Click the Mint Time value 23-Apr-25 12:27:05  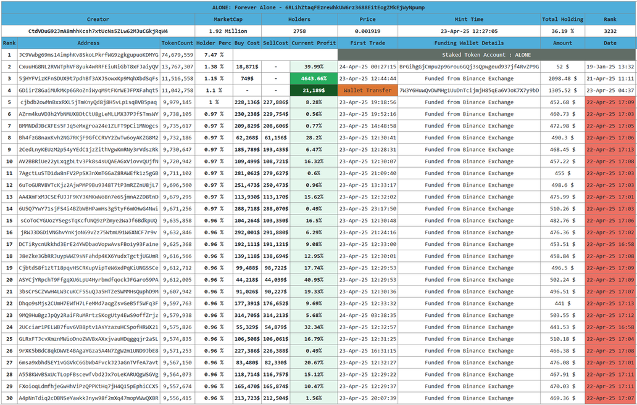[x=468, y=31]
